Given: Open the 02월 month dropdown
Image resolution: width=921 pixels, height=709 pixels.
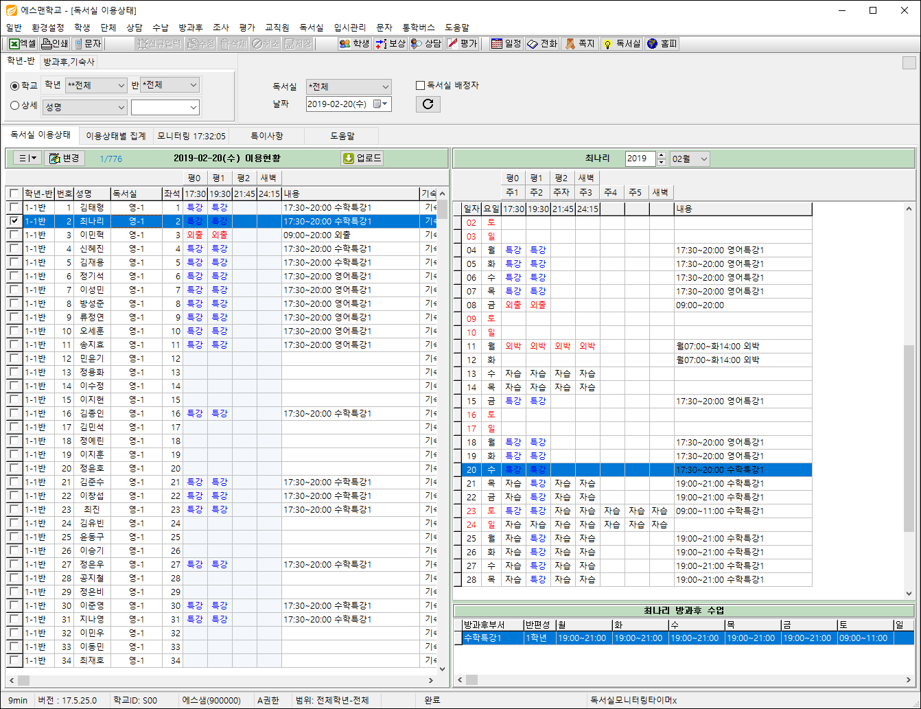Looking at the screenshot, I should 690,159.
